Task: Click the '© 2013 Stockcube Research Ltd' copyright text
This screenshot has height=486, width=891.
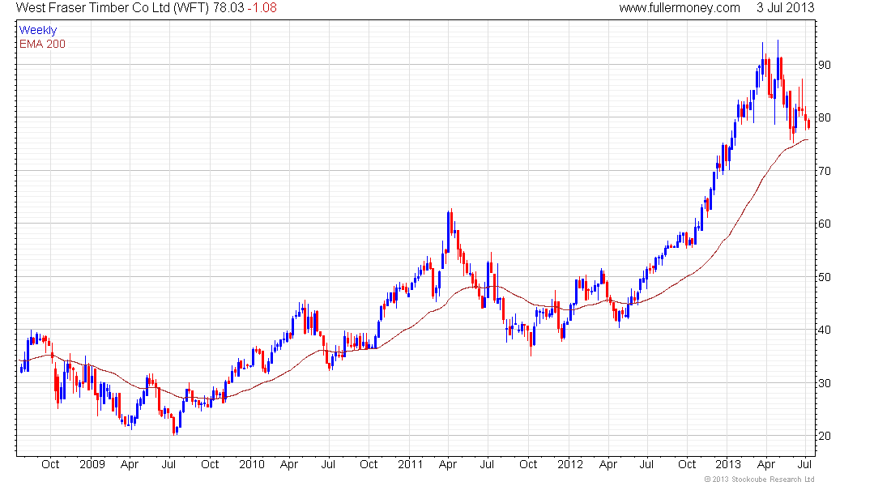Action: 760,480
